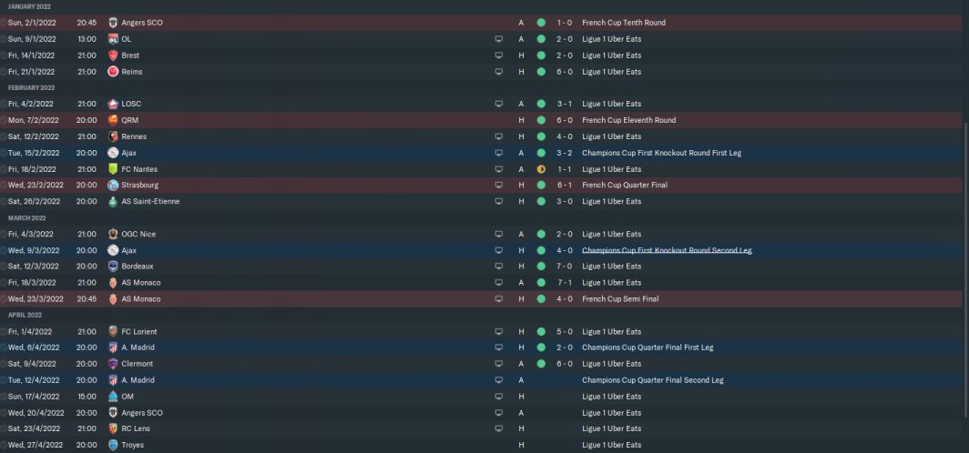Image resolution: width=969 pixels, height=453 pixels.
Task: Toggle the row check for Sat, 12/3/2022
Action: click(4, 267)
